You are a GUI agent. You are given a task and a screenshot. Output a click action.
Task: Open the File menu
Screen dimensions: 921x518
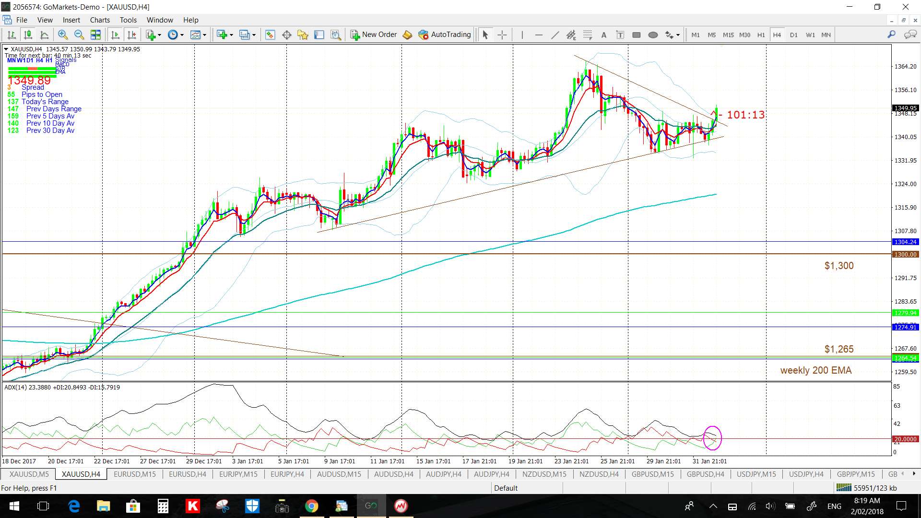point(22,20)
